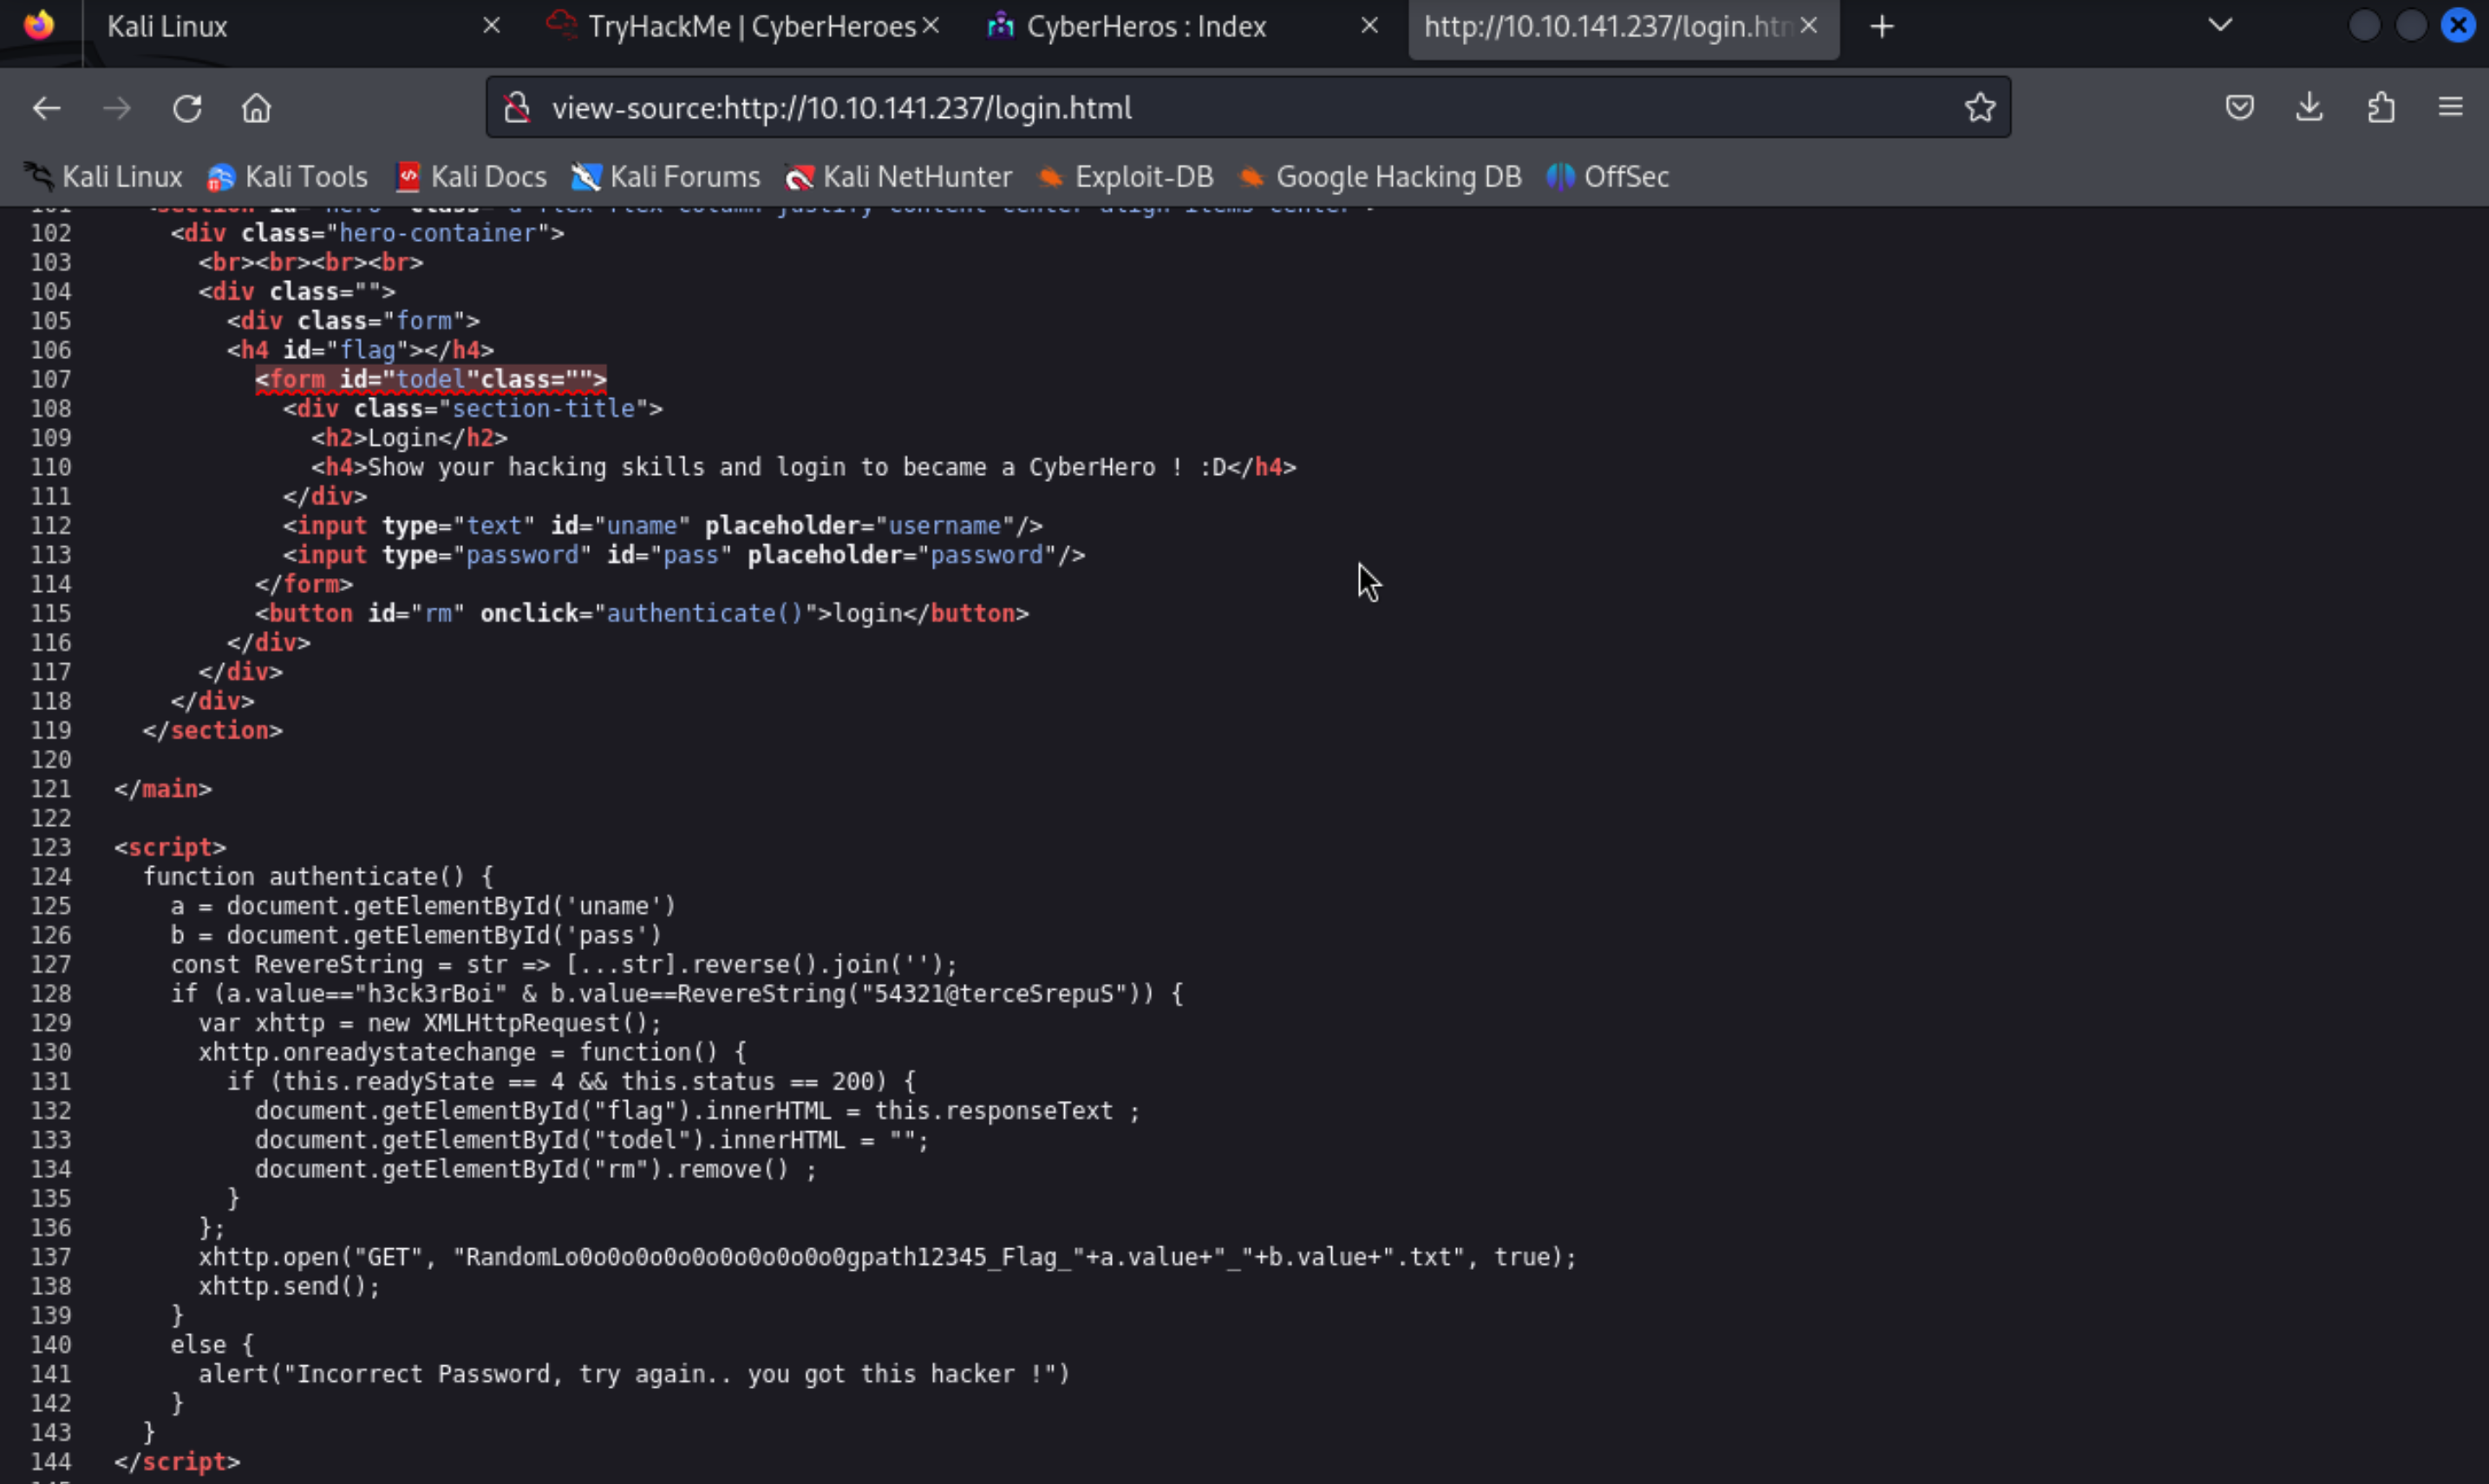Click the hero-container div line
The height and width of the screenshot is (1484, 2489).
[x=367, y=233]
